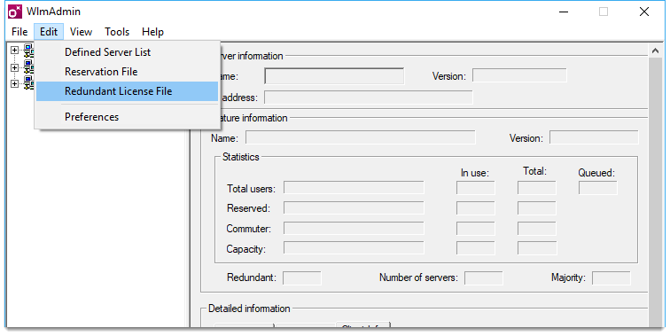The image size is (670, 336).
Task: Click the Commuter text field
Action: [354, 228]
